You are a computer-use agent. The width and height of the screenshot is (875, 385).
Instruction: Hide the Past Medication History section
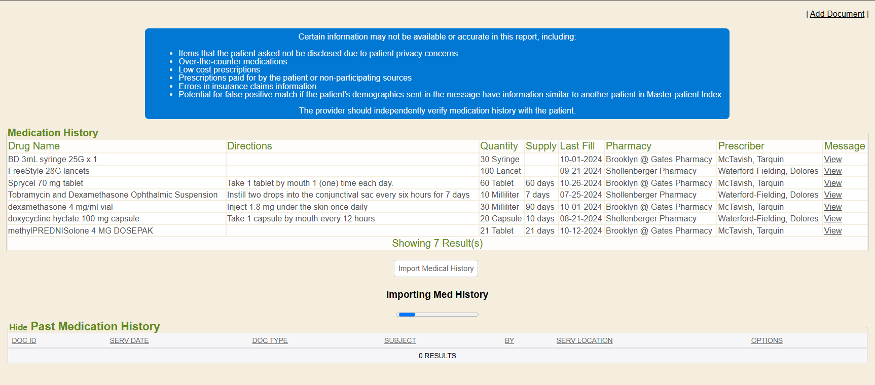click(18, 328)
